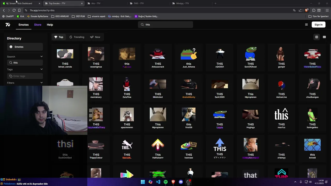Screen dimensions: 331x186
Task: Open the browser extensions puzzle icon
Action: coord(314,10)
